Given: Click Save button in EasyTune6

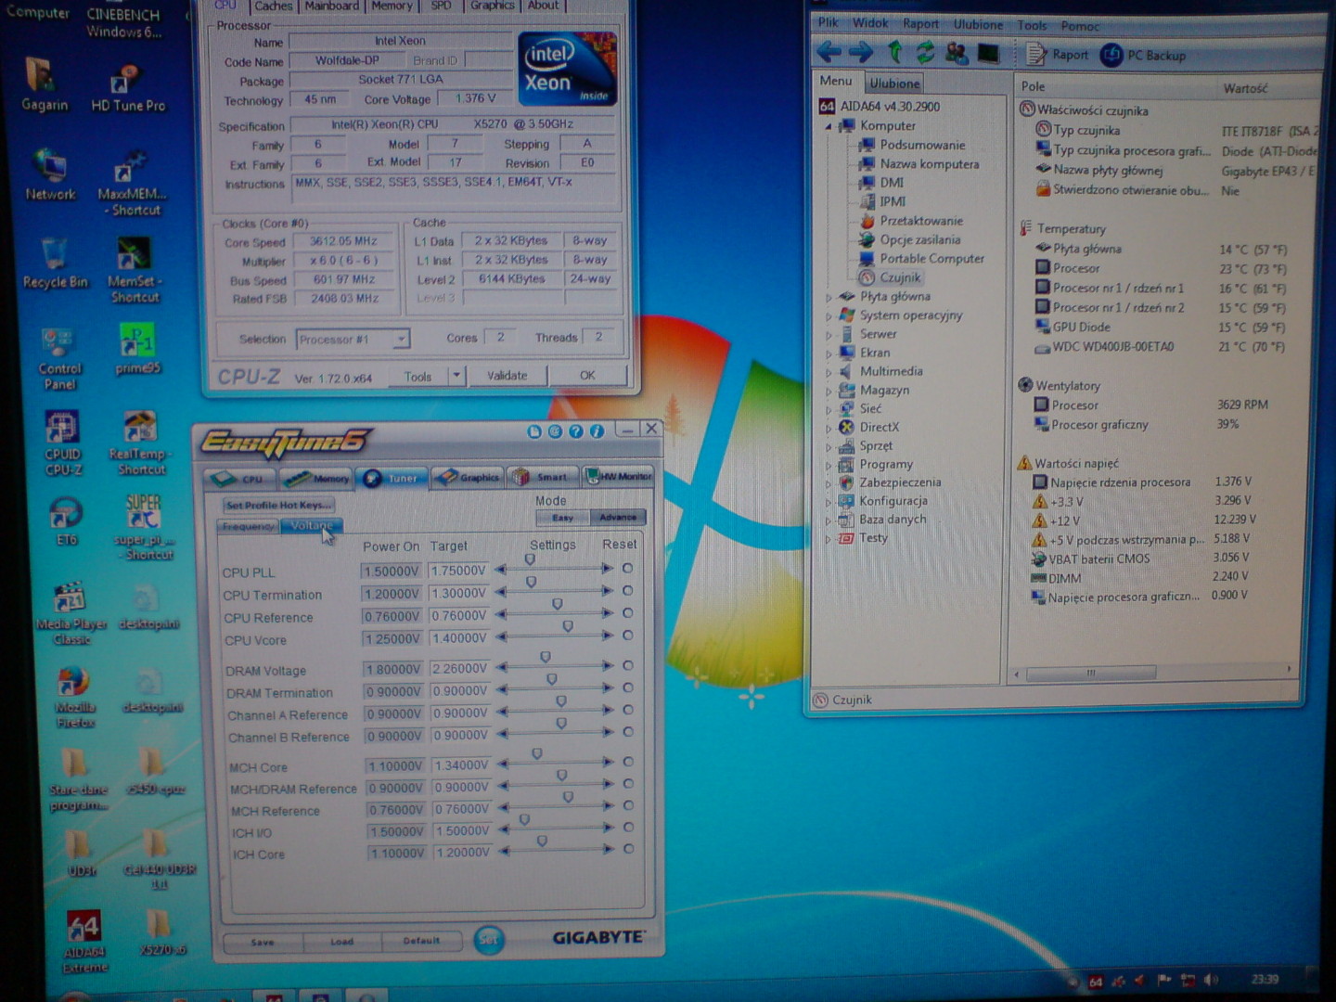Looking at the screenshot, I should pos(263,942).
